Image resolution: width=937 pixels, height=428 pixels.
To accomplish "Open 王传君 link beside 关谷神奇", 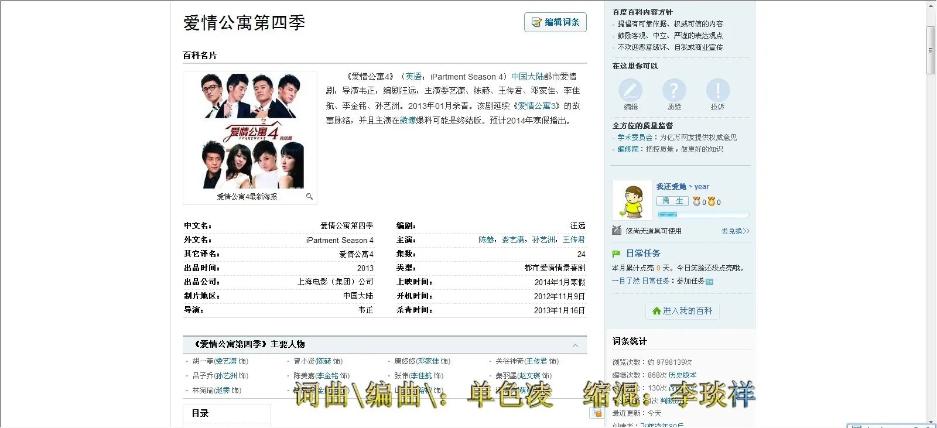I will (x=536, y=361).
